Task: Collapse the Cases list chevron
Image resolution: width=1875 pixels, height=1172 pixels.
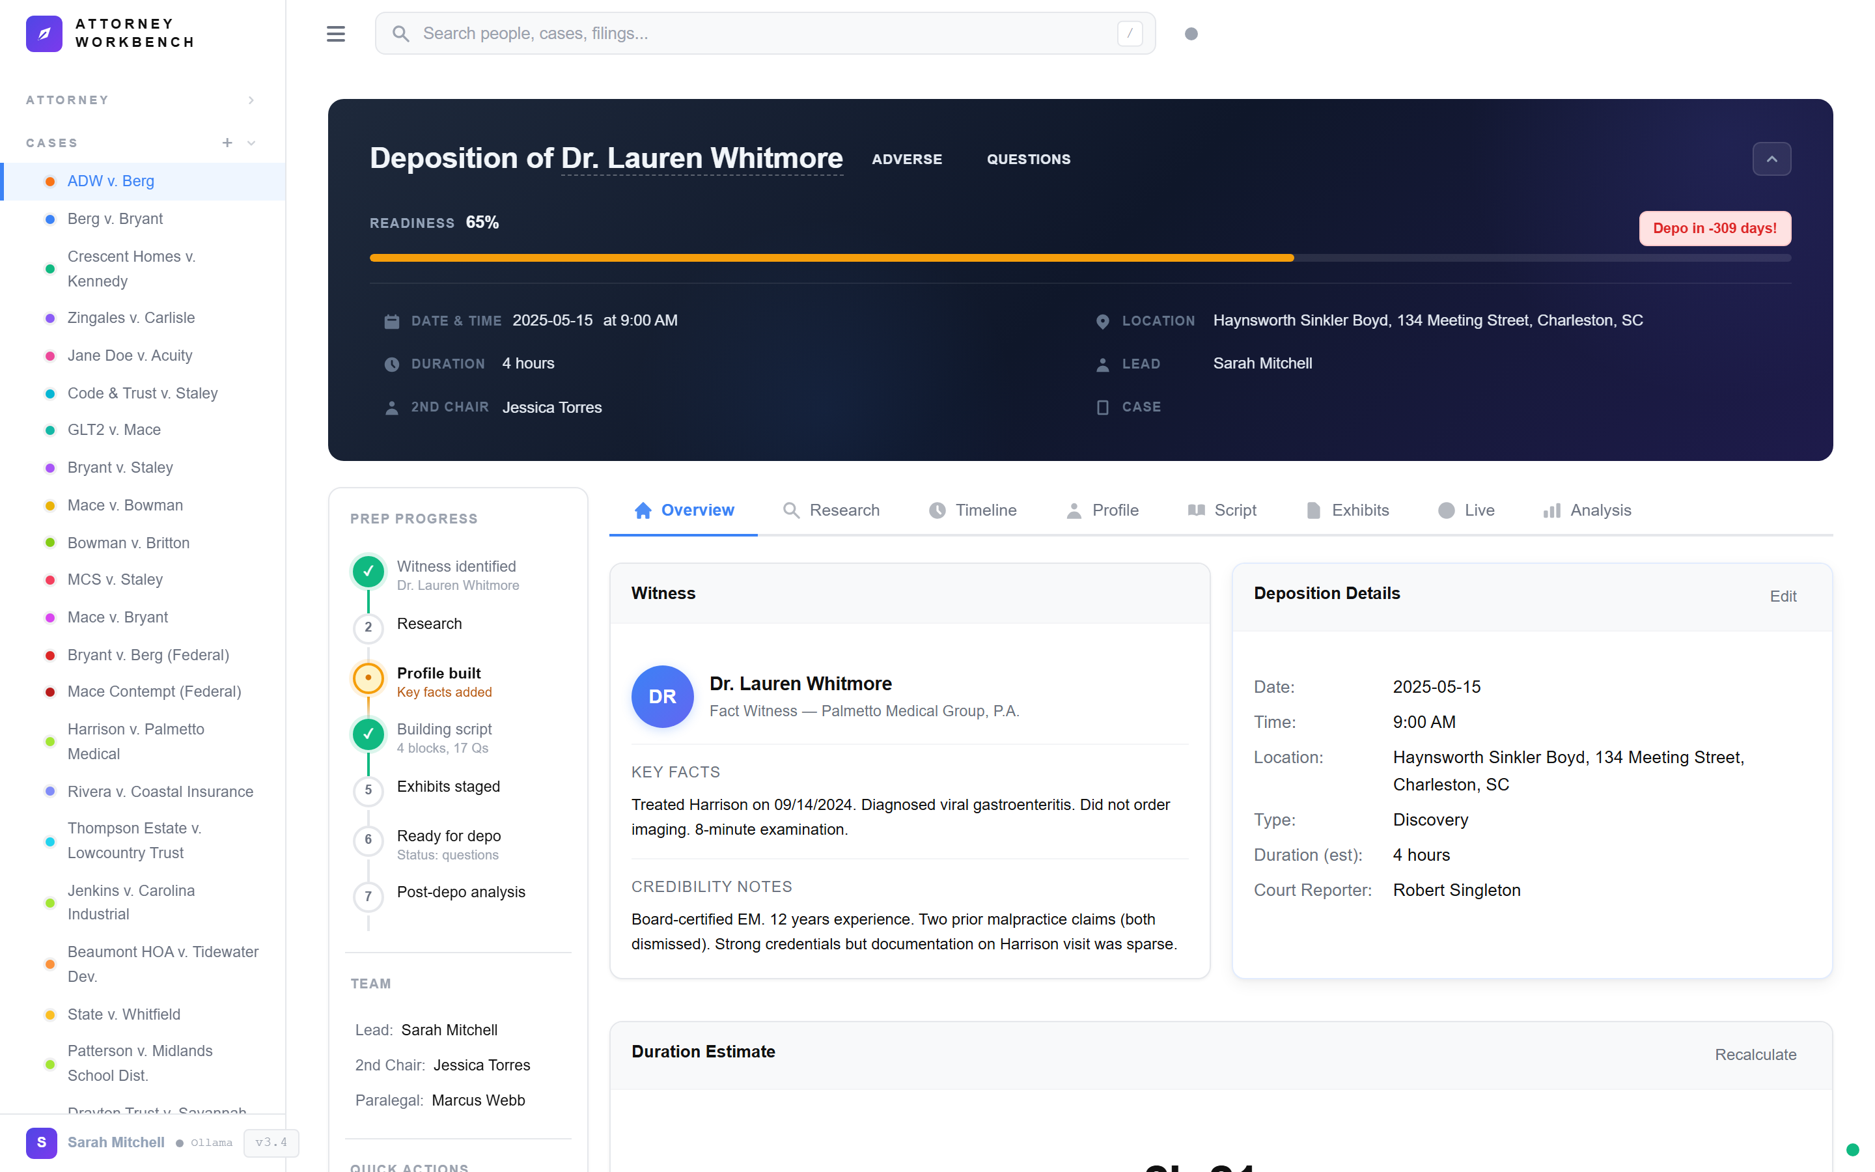Action: click(251, 143)
